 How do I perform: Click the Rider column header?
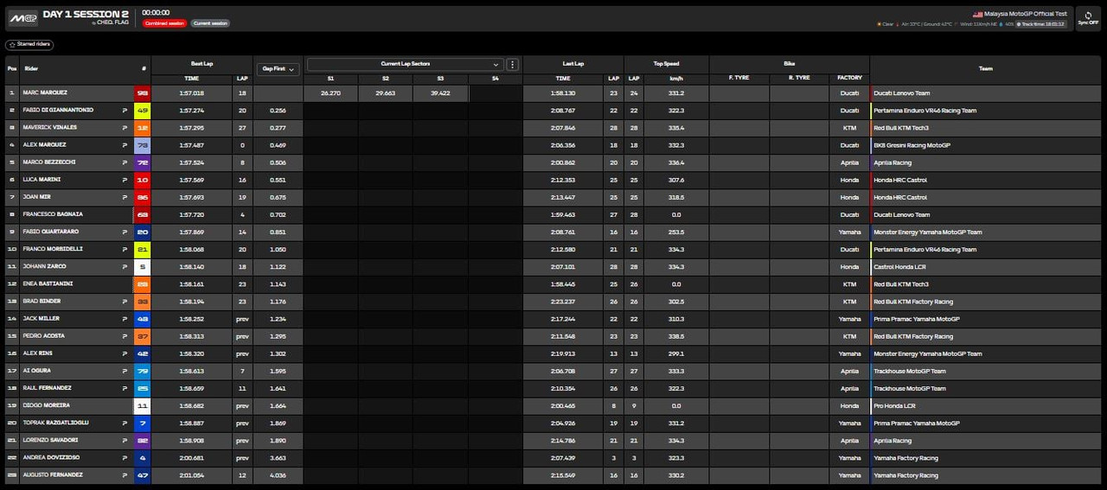pos(31,68)
